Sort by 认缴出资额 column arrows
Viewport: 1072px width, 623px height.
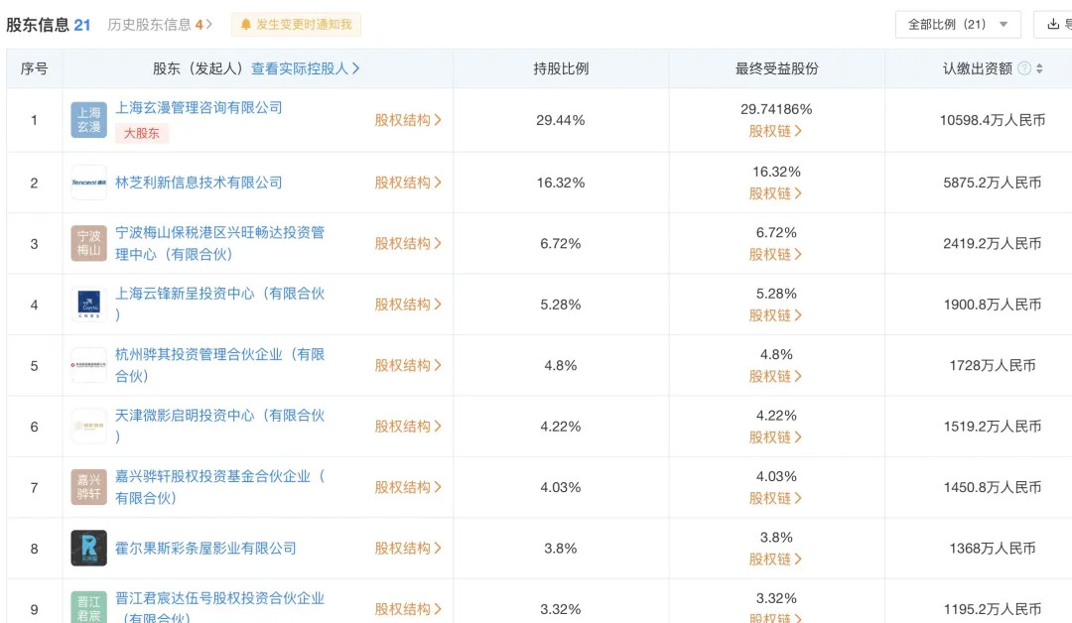[1039, 68]
